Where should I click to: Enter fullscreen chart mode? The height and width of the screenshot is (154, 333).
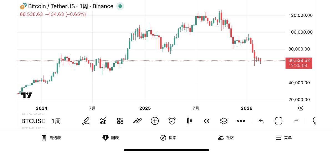[278, 121]
